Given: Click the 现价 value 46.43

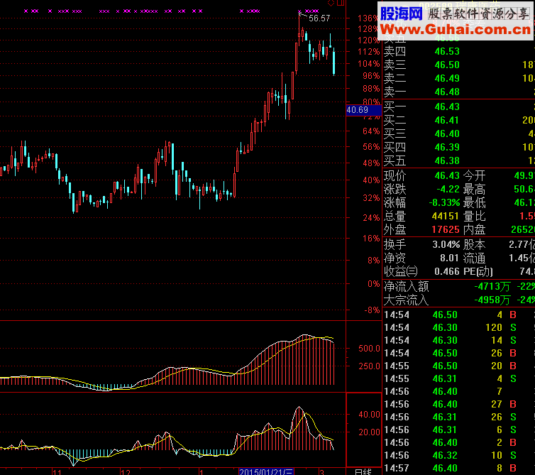Looking at the screenshot, I should tap(447, 176).
